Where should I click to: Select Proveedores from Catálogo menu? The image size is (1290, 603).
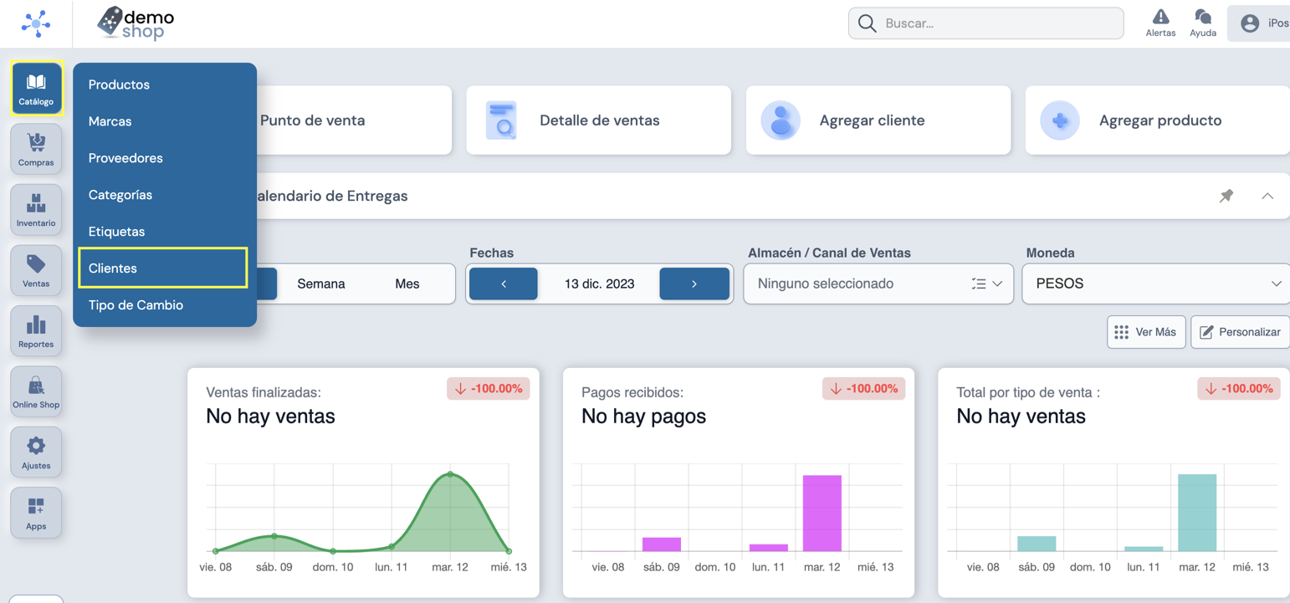[x=164, y=158]
